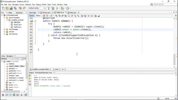This screenshot has height=100, width=178.
Task: Click the Stop square icon in Output panel
Action: click(30, 81)
